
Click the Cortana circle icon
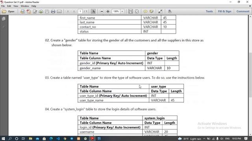point(17,139)
